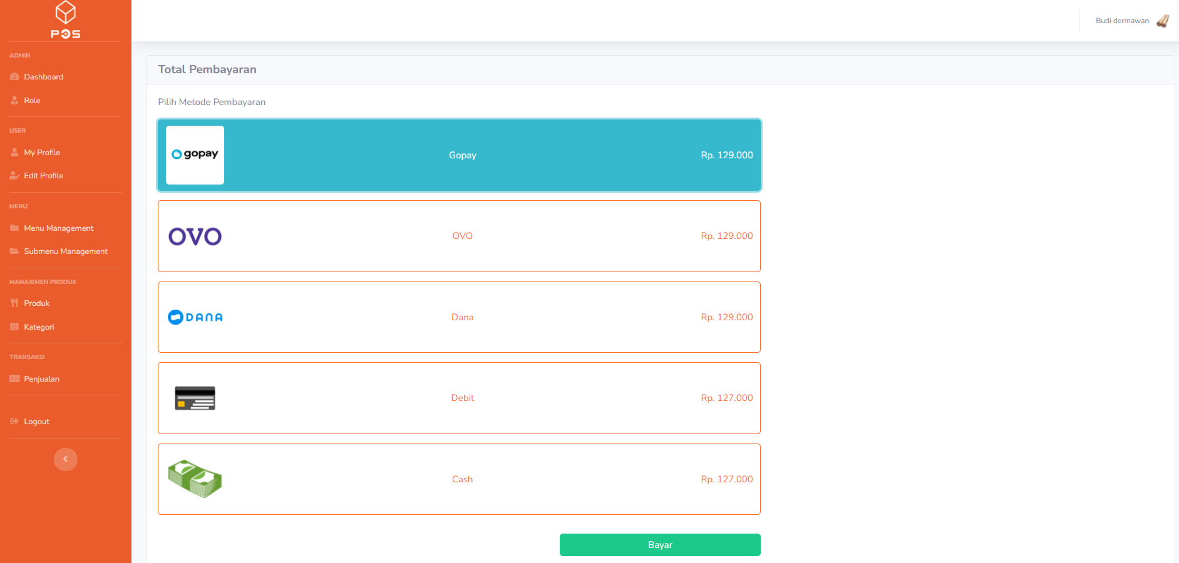Click the Dana Rp. 129.000 amount

point(727,317)
